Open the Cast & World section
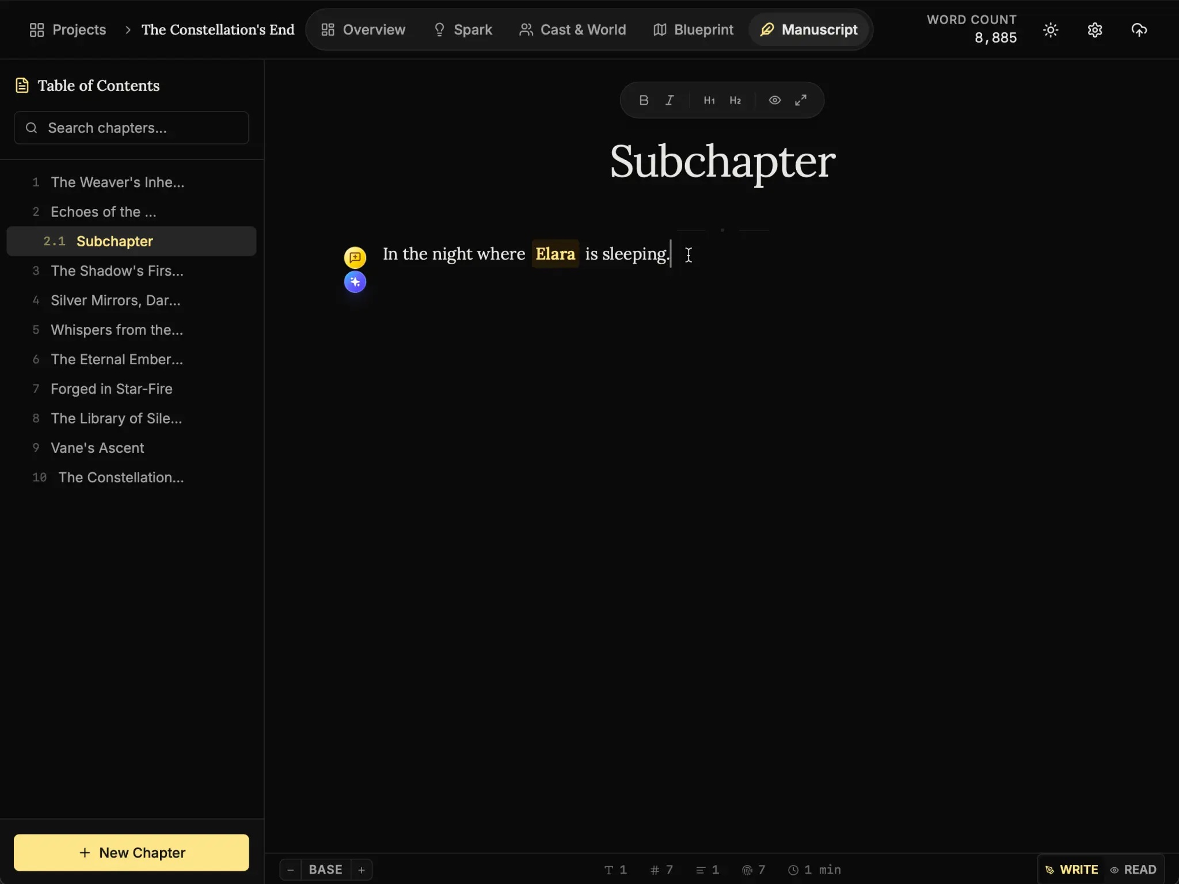The width and height of the screenshot is (1179, 884). click(x=572, y=29)
